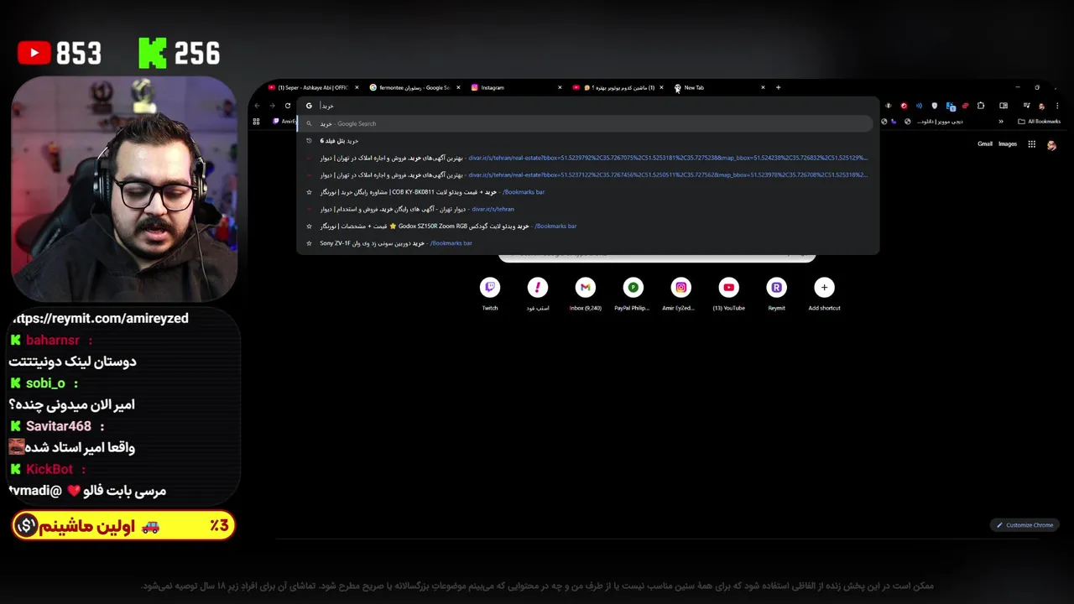This screenshot has width=1074, height=604.
Task: Close the fermontee Google Search tab
Action: [x=458, y=87]
